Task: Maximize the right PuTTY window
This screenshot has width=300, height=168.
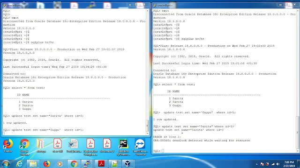Action: [x=286, y=5]
